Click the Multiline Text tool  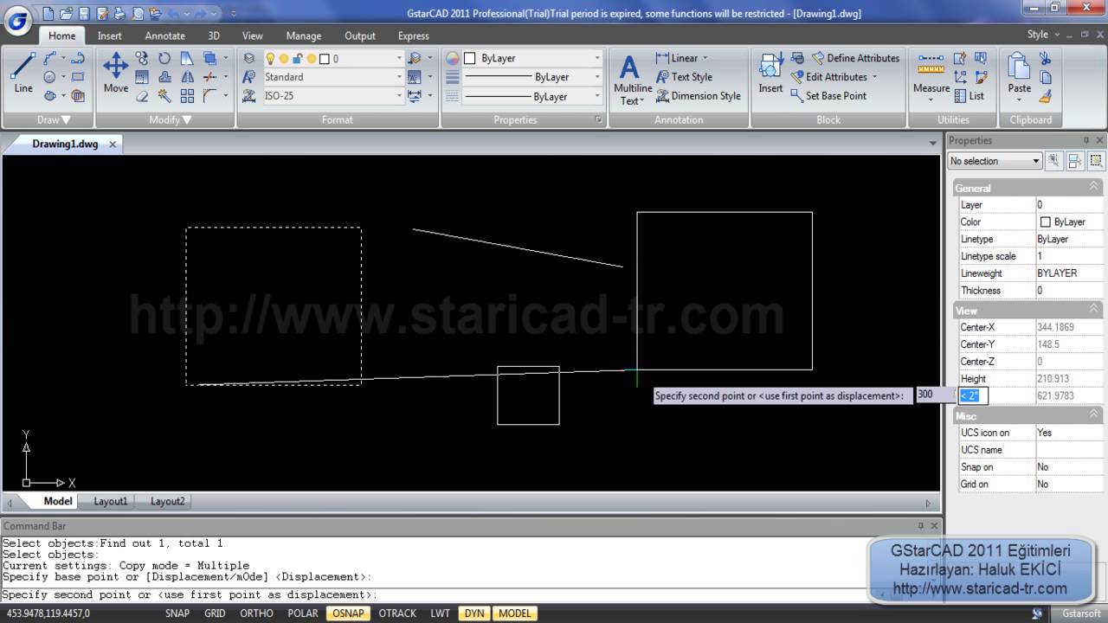coord(632,80)
